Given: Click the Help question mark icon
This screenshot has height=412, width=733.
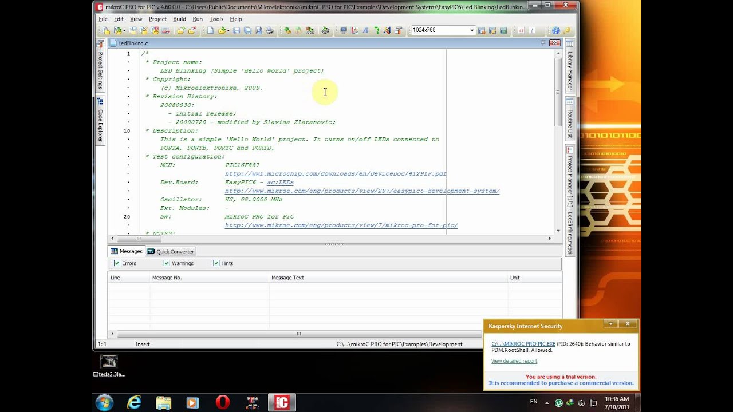Looking at the screenshot, I should click(555, 30).
